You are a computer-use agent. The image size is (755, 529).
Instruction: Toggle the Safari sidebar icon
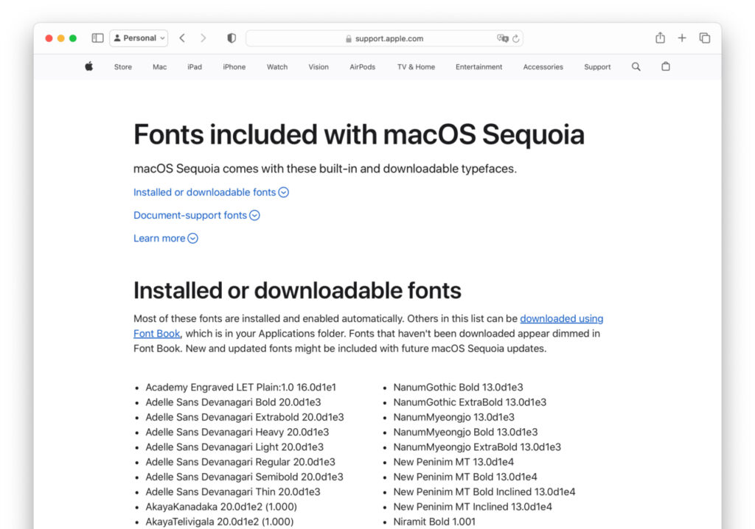tap(97, 38)
